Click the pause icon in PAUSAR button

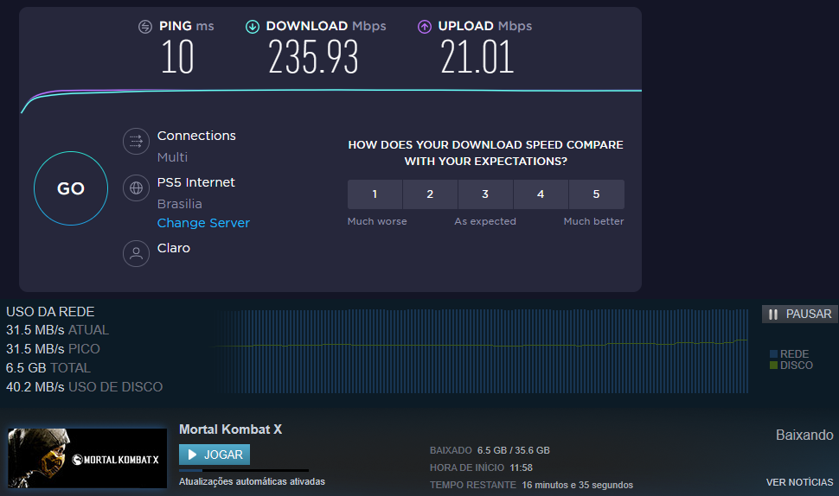(x=772, y=315)
